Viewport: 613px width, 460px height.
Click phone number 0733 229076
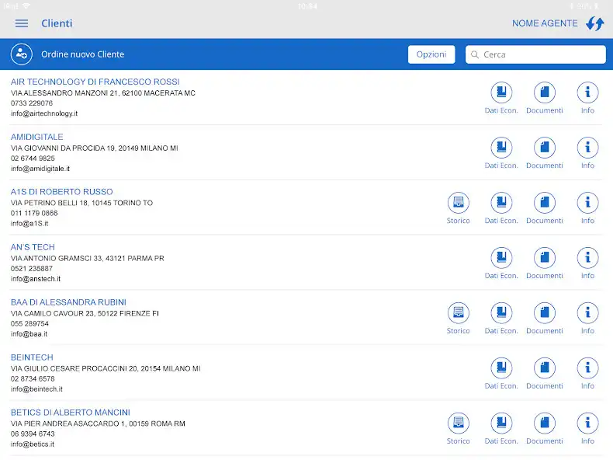(32, 103)
